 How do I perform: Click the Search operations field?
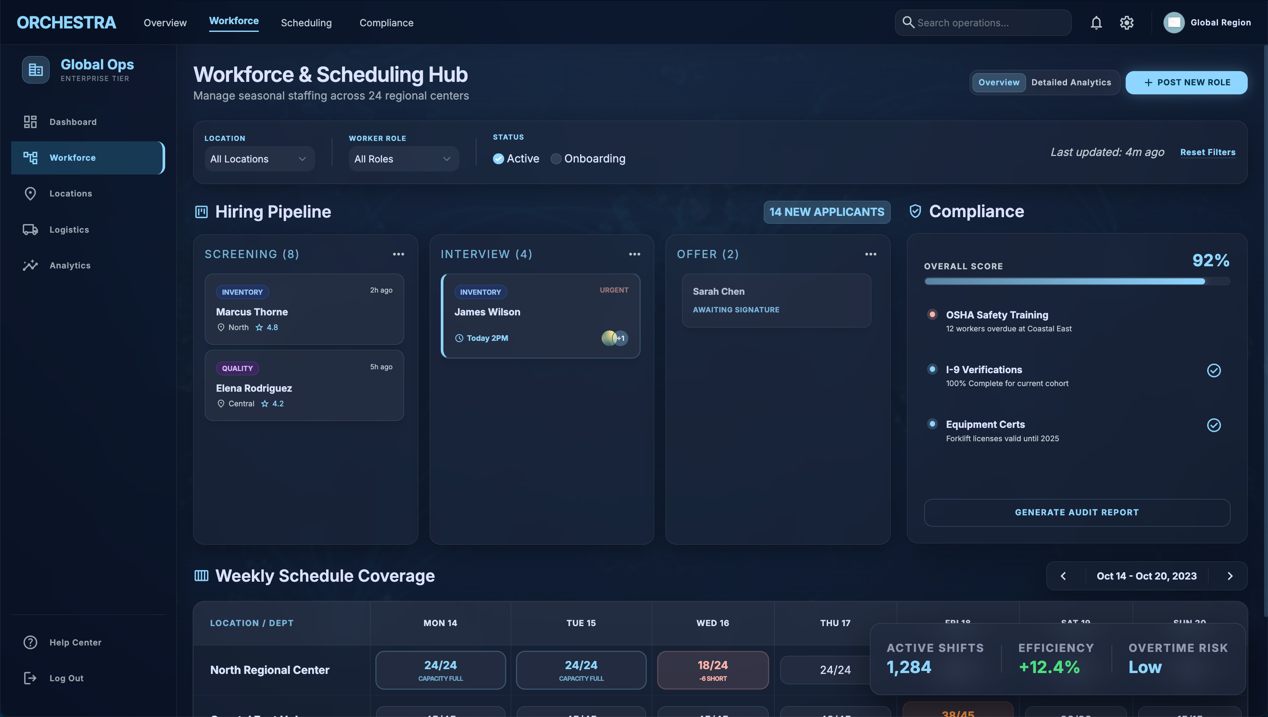(982, 23)
